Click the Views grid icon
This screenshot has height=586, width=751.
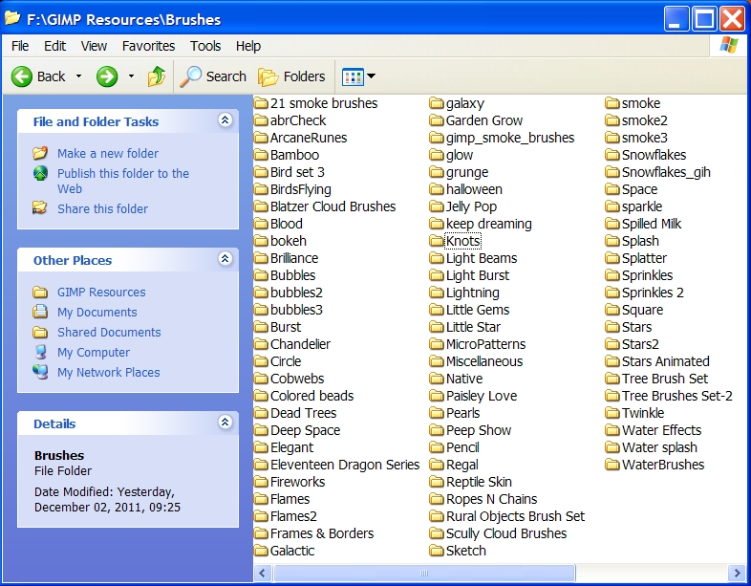[x=353, y=76]
